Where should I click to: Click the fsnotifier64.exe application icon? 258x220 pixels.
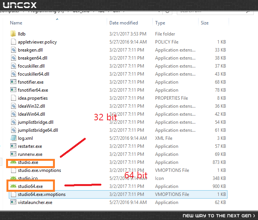coord(13,90)
